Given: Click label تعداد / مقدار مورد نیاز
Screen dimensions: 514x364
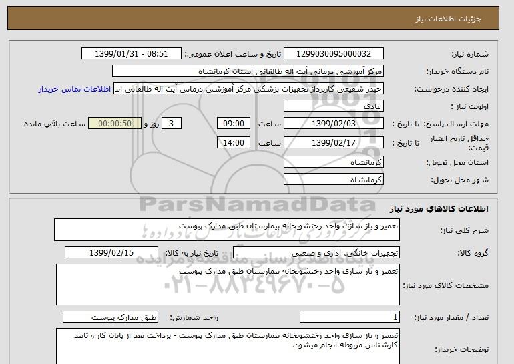Looking at the screenshot, I should (451, 317).
